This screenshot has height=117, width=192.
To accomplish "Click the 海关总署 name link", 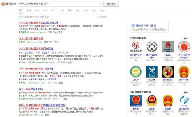I will coord(152,80).
